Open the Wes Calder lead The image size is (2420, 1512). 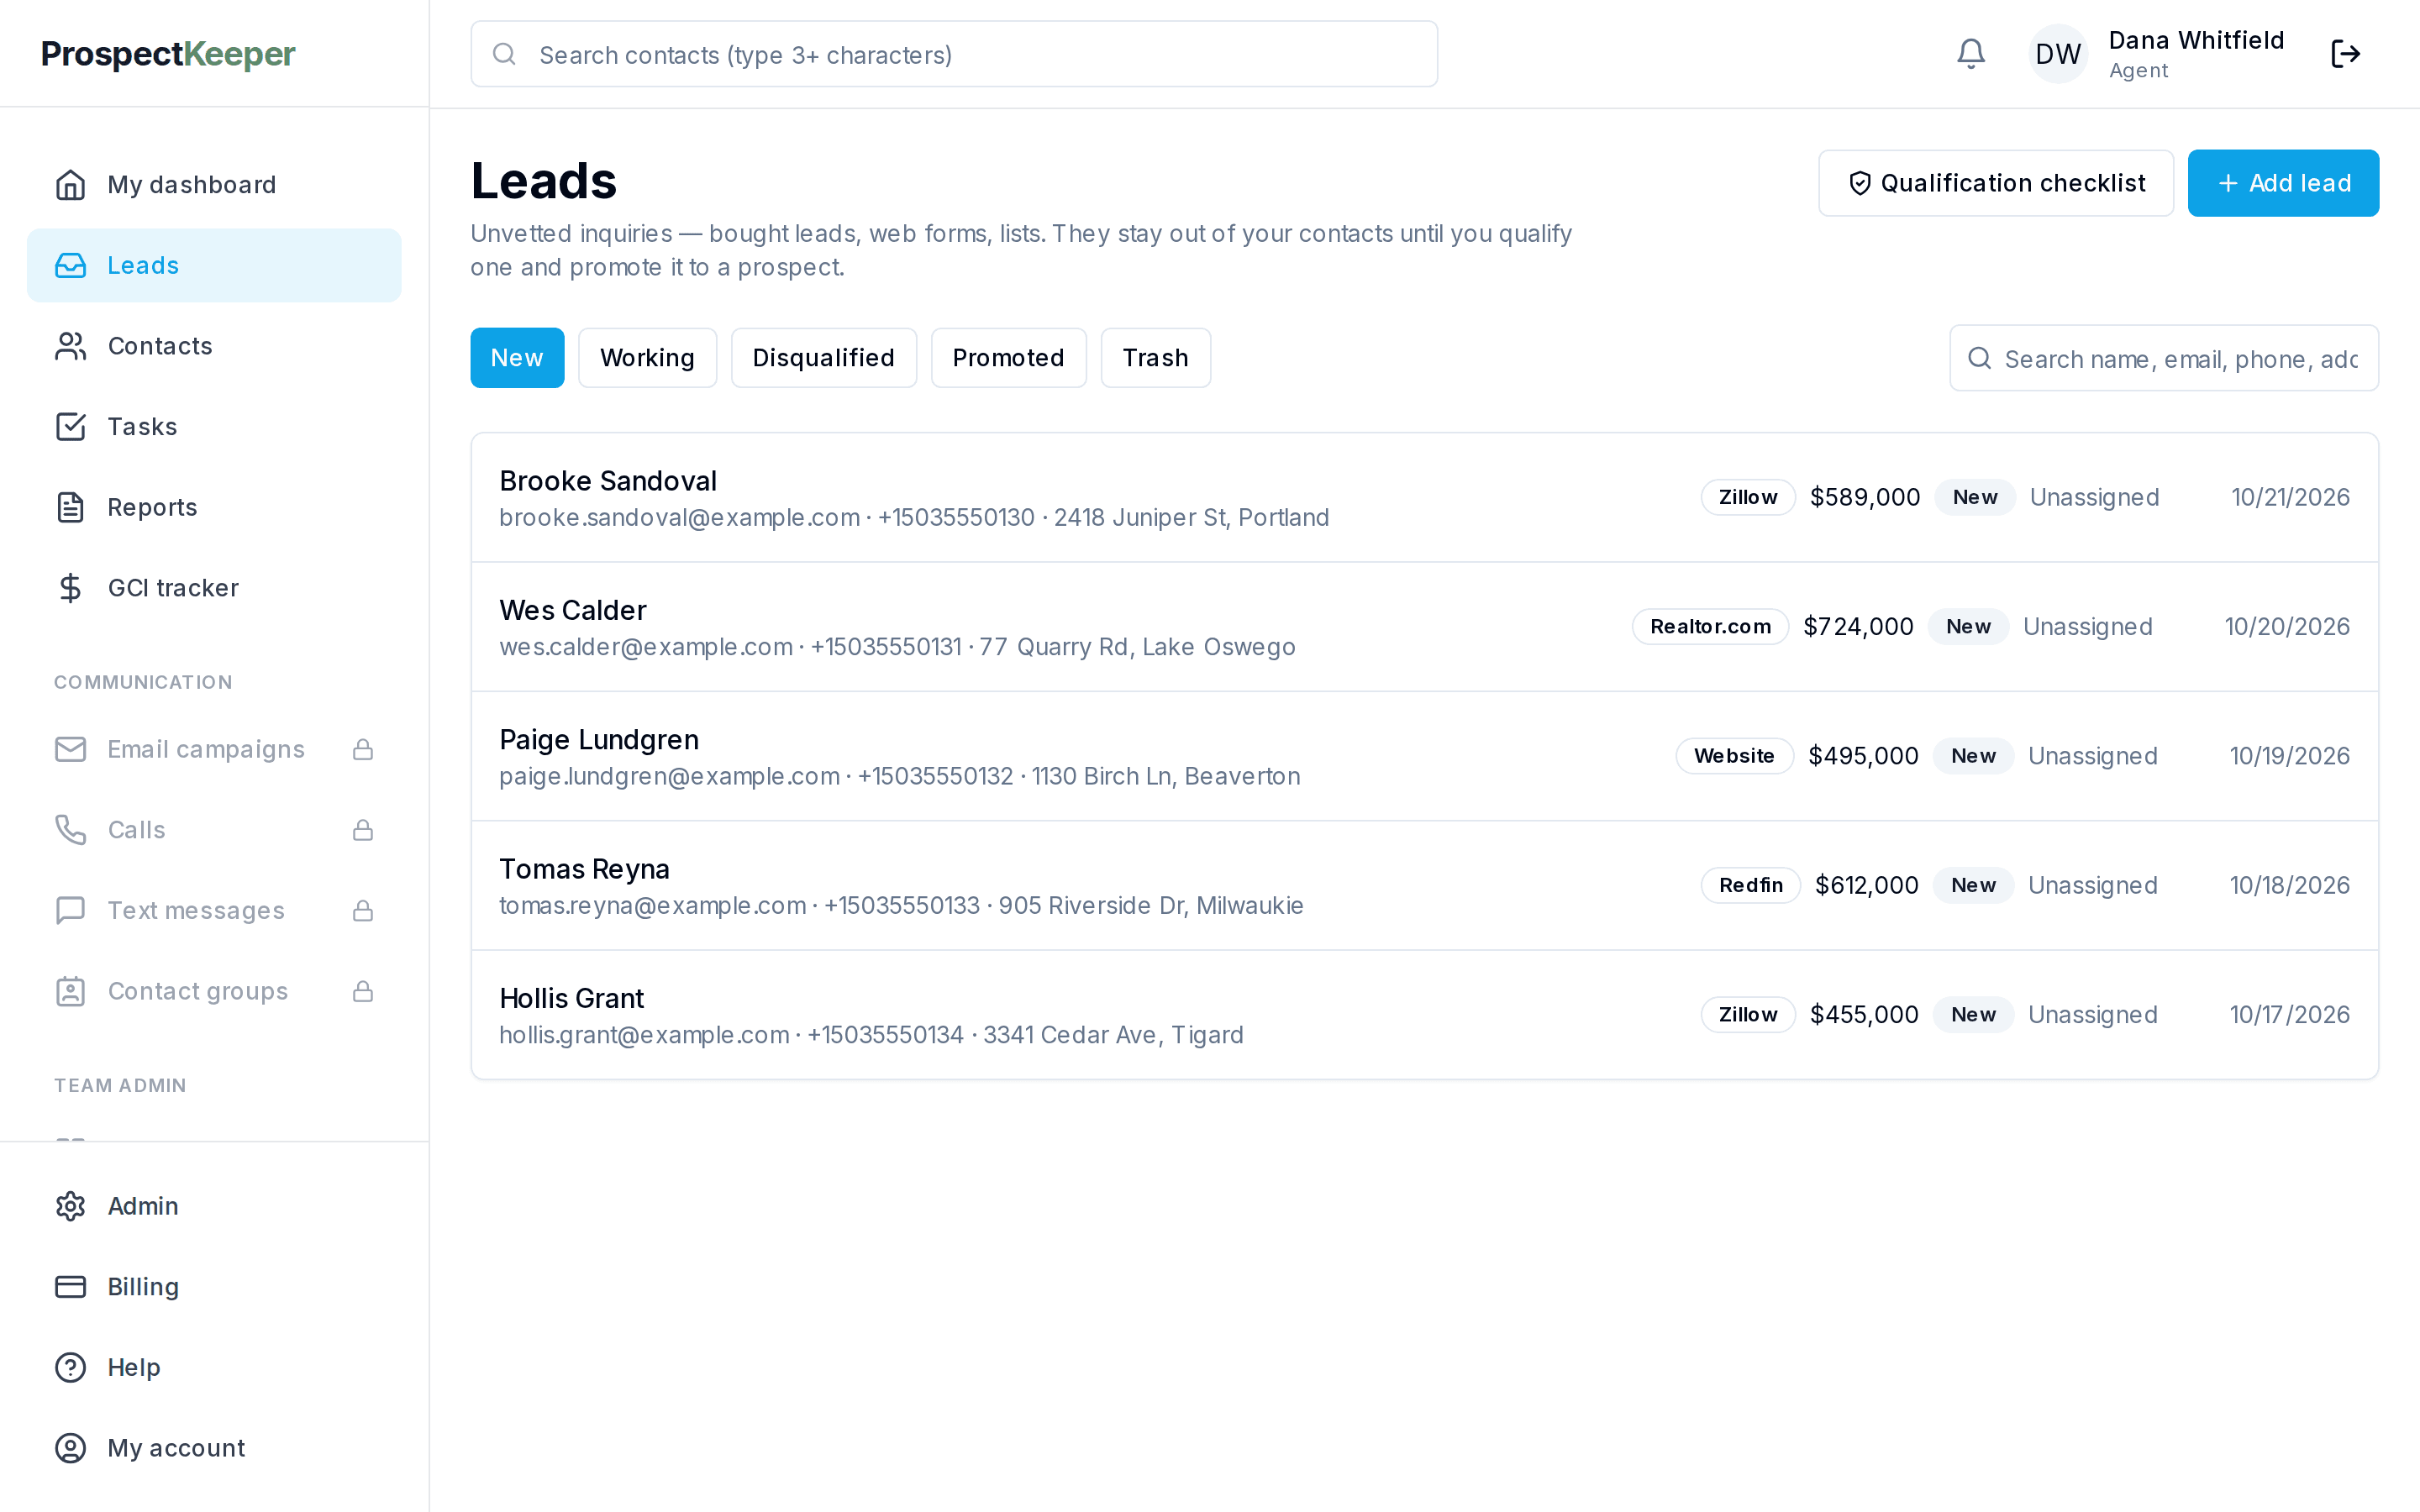click(1424, 627)
